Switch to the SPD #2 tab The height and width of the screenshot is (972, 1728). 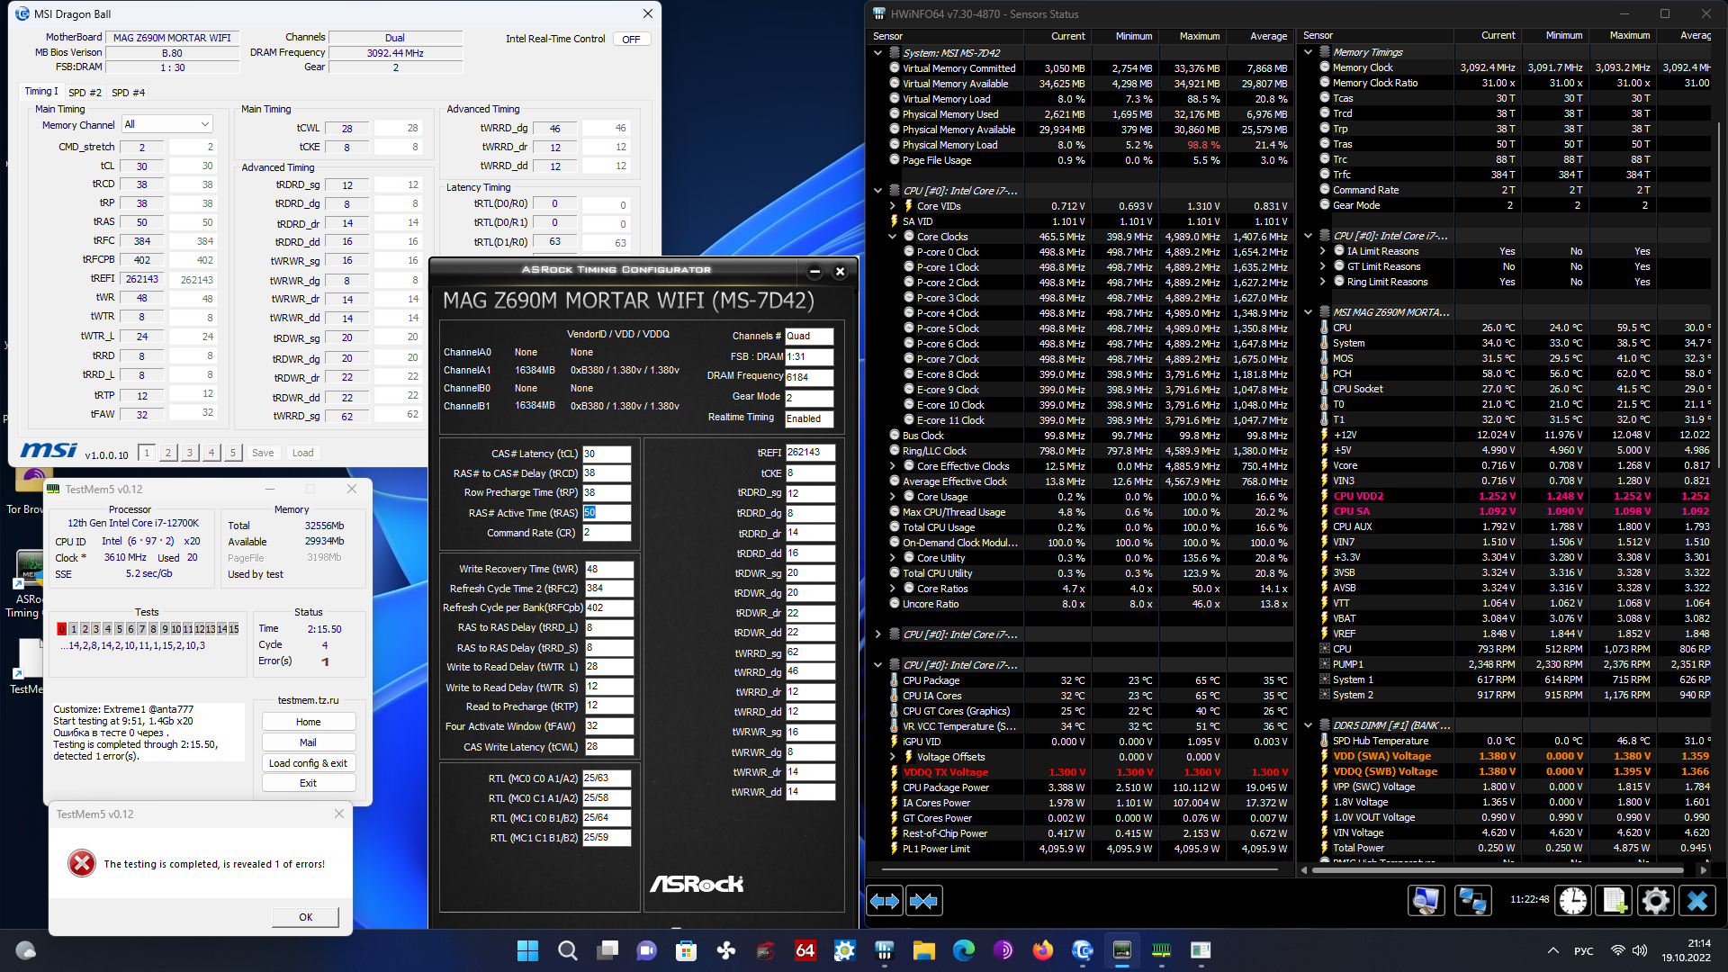click(85, 93)
